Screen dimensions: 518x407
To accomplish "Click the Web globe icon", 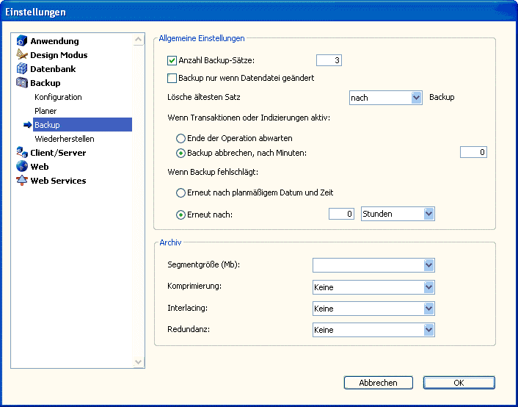I will click(22, 167).
